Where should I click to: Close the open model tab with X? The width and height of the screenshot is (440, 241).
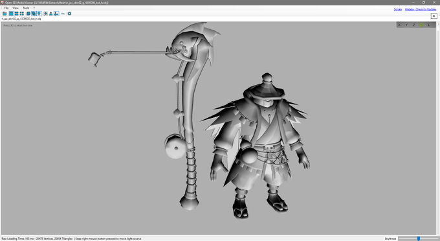[434, 16]
